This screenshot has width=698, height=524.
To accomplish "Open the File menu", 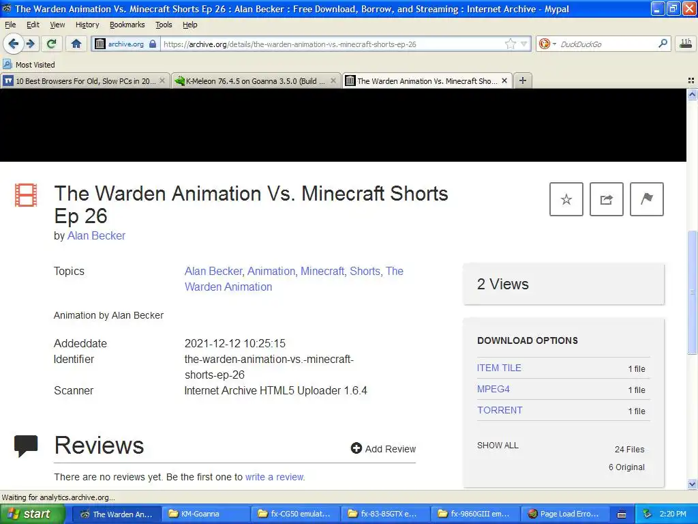I will 10,25.
